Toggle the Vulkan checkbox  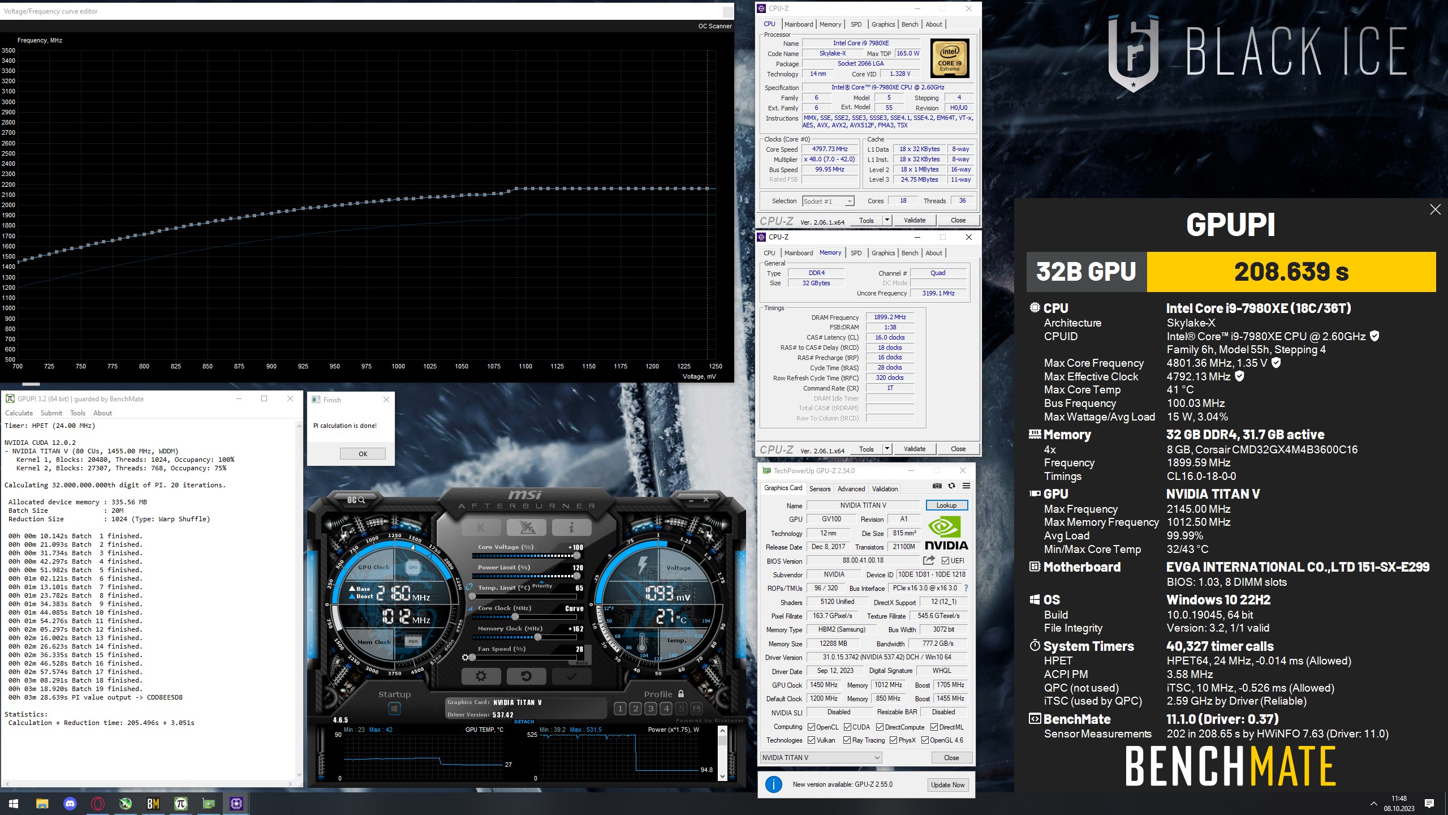pos(811,740)
